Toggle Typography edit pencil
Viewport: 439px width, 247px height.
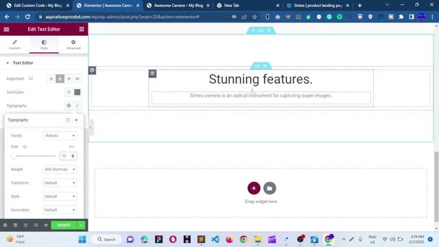pos(78,106)
